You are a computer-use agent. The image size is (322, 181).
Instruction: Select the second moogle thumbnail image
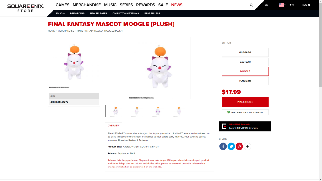(137, 111)
